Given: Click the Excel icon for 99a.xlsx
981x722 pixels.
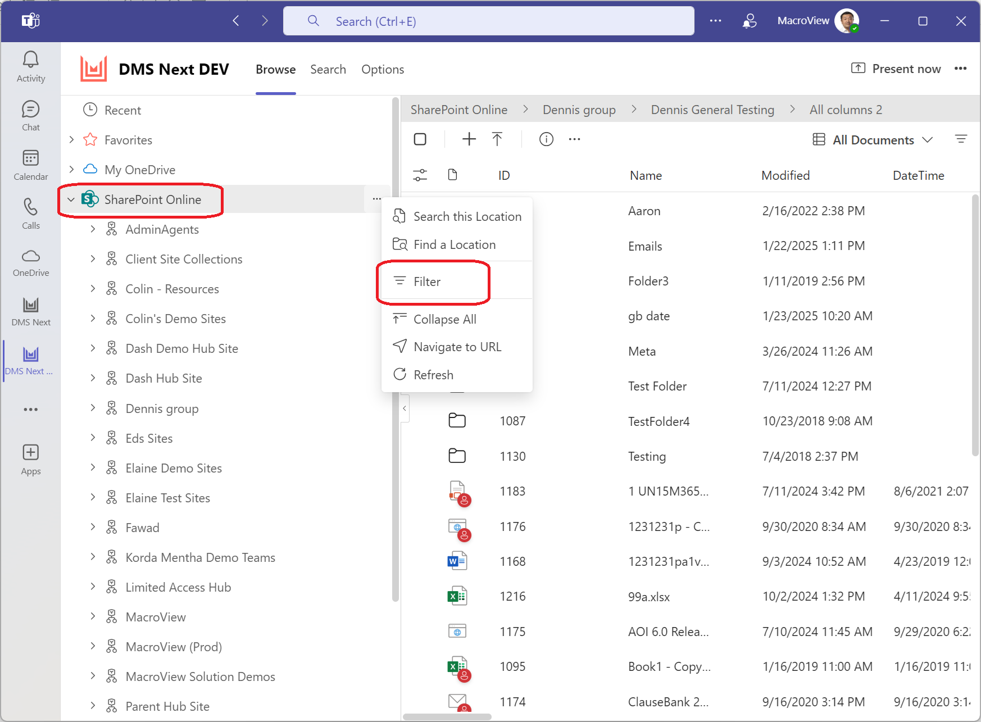Looking at the screenshot, I should pyautogui.click(x=457, y=596).
